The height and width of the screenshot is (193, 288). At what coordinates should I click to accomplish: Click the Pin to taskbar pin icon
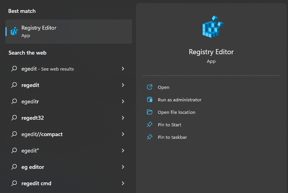pos(149,137)
